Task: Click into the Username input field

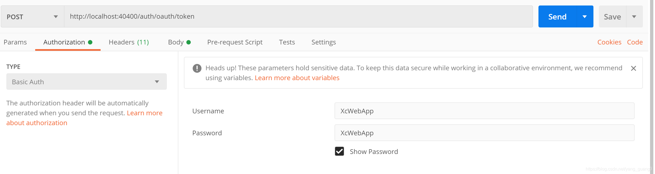Action: pos(484,111)
